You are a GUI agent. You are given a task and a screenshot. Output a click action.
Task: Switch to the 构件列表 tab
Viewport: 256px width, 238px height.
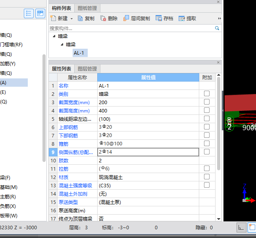pyautogui.click(x=62, y=8)
